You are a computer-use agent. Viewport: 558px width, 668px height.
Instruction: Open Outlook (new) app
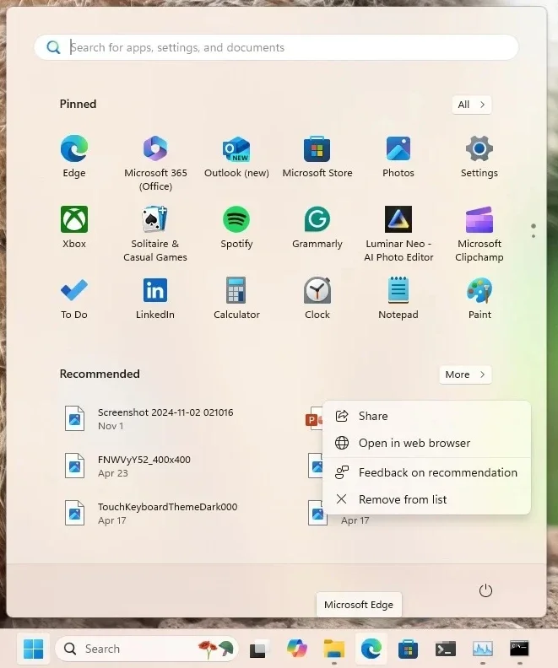pos(236,156)
